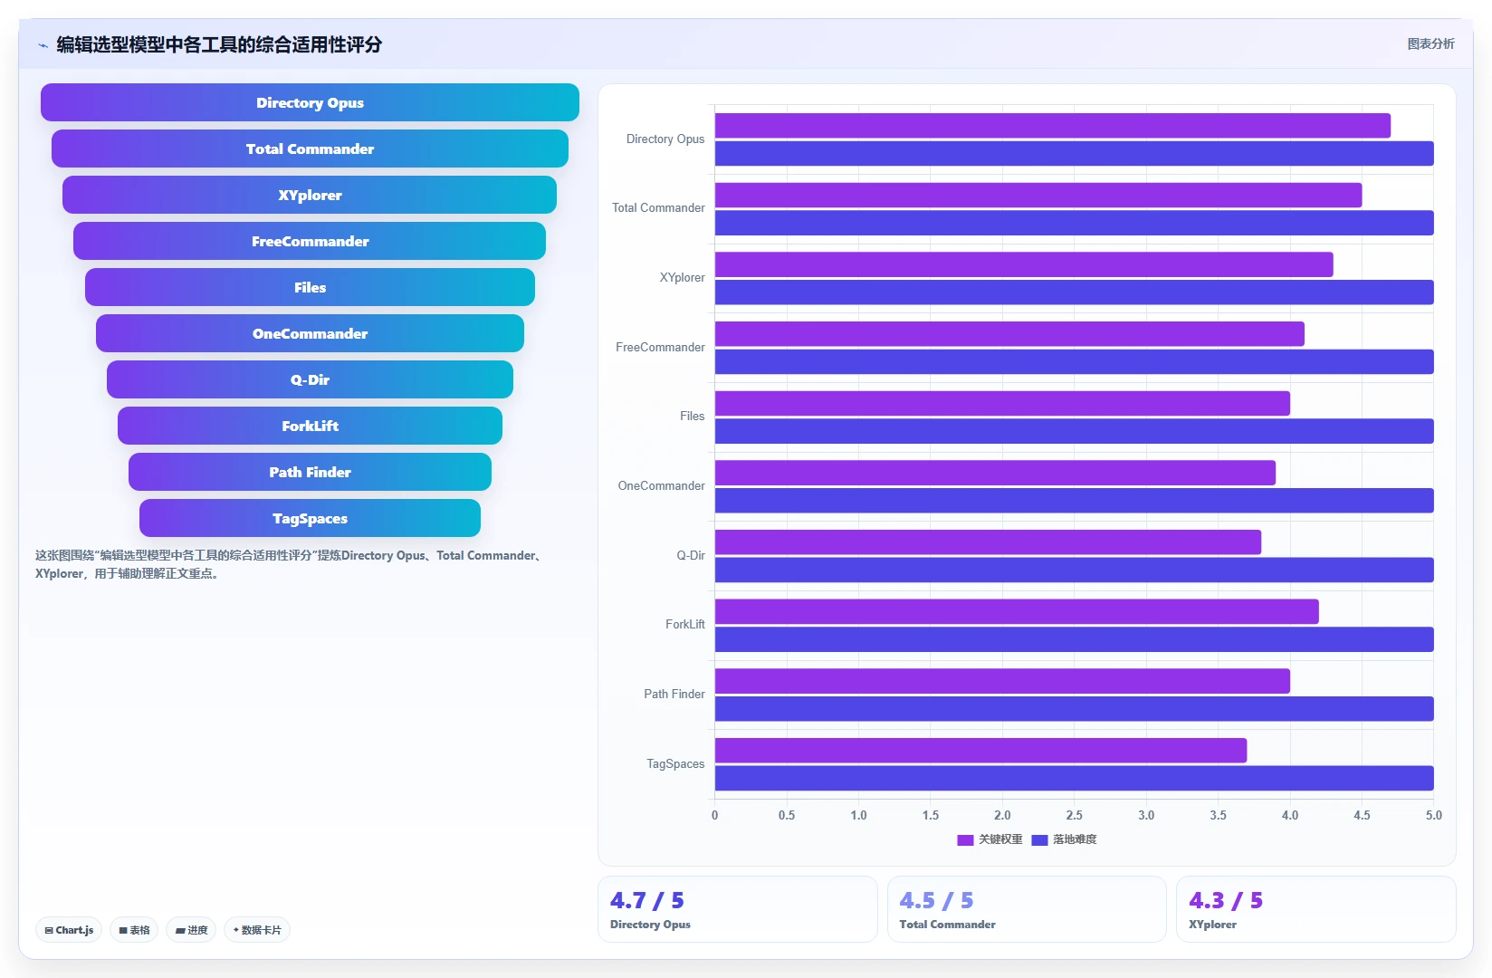This screenshot has height=978, width=1492.
Task: Select the Files funnel bar
Action: [310, 287]
